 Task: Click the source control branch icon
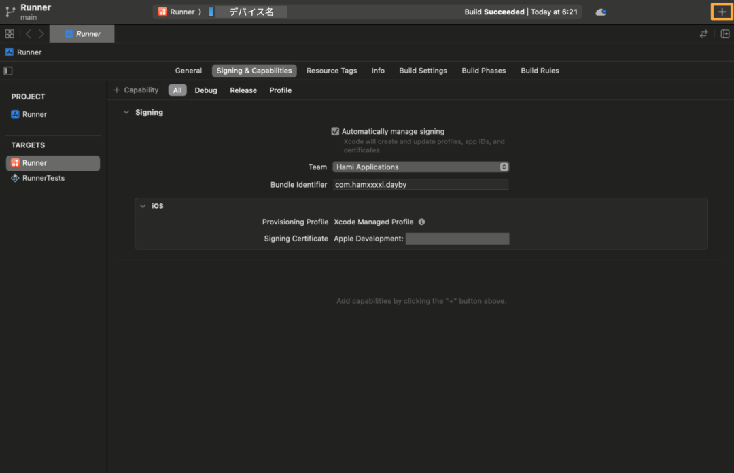(10, 12)
